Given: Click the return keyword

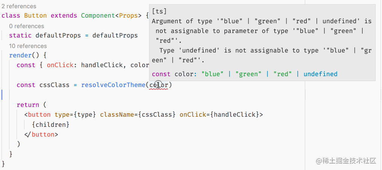Looking at the screenshot, I should (28, 105).
